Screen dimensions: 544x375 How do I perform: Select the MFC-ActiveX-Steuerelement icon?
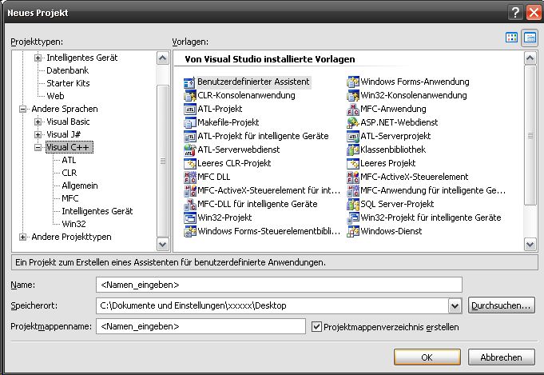click(352, 177)
